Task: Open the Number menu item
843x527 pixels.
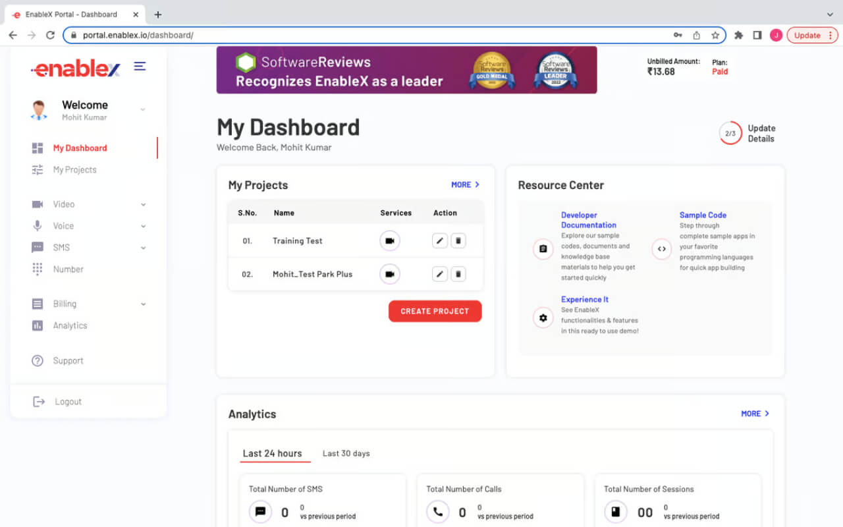Action: click(x=68, y=269)
